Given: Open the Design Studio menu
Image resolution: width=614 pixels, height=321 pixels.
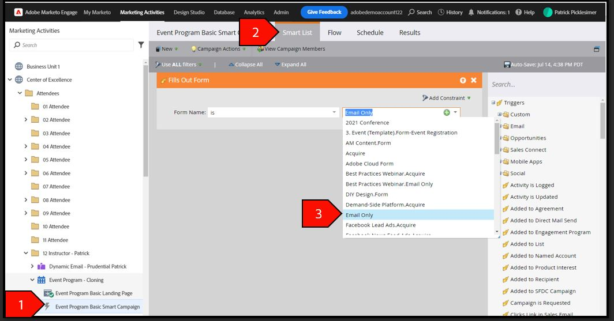Looking at the screenshot, I should pos(189,12).
